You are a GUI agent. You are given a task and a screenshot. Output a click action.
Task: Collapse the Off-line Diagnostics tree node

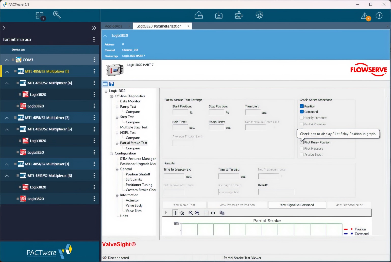click(111, 96)
